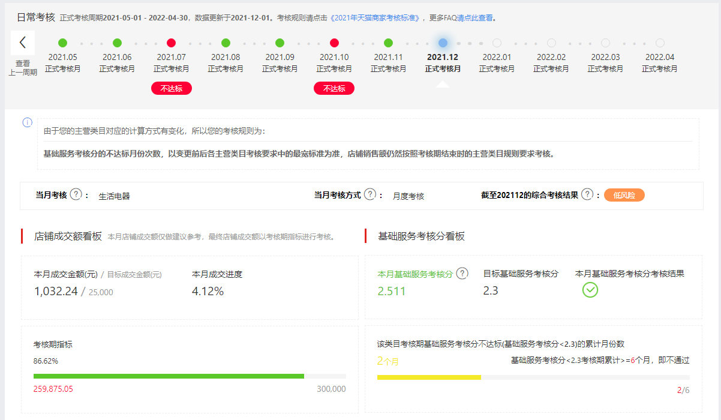Select the 2021.06 timeline dot

117,43
